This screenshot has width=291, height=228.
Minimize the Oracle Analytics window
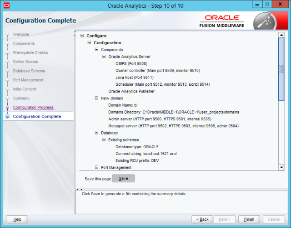pyautogui.click(x=257, y=5)
